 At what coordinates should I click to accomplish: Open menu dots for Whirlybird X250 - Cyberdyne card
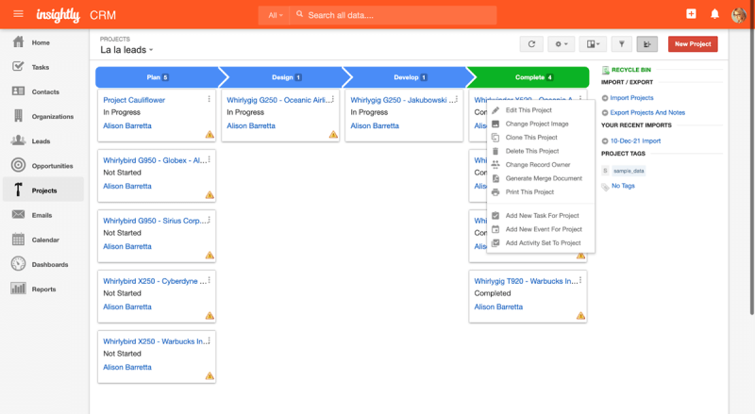209,280
